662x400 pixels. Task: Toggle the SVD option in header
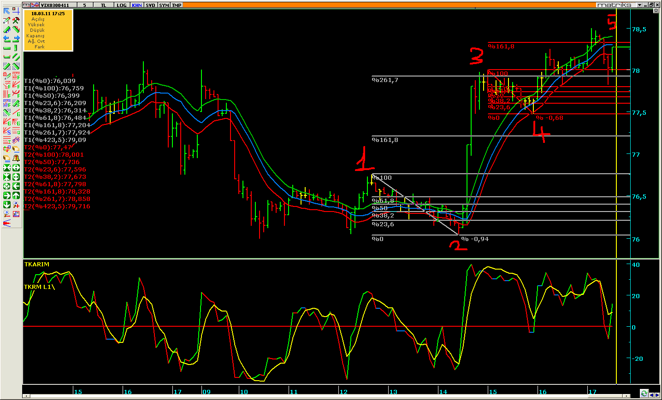[150, 5]
